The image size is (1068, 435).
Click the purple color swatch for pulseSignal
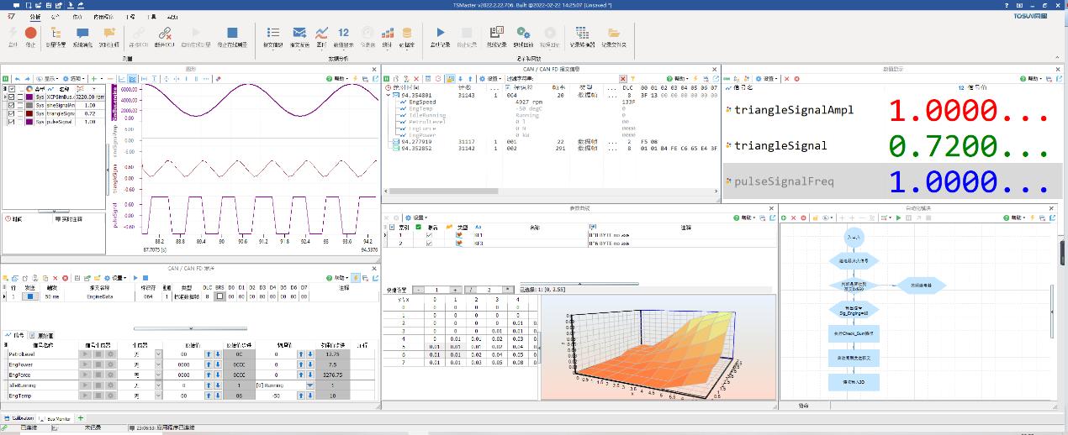tap(30, 122)
